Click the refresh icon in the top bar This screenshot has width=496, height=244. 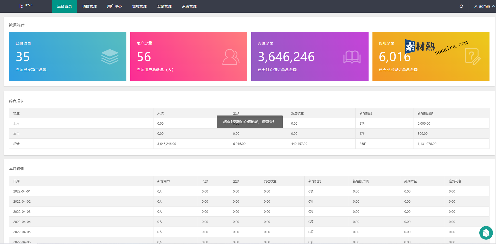[x=461, y=6]
